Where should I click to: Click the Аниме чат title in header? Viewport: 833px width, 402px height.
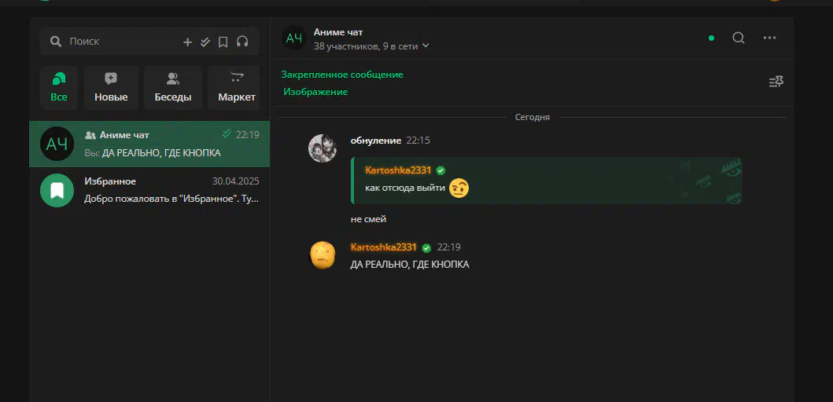338,32
